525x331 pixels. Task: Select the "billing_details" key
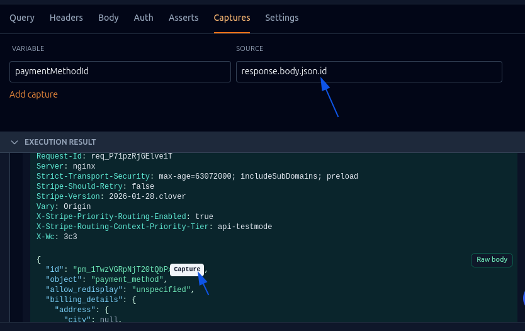[84, 300]
